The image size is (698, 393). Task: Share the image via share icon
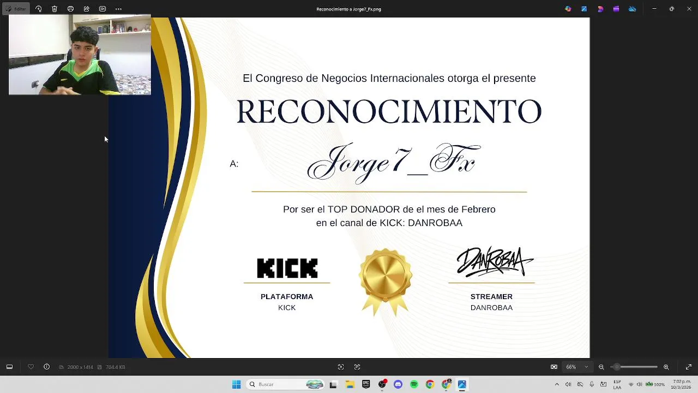pyautogui.click(x=86, y=9)
